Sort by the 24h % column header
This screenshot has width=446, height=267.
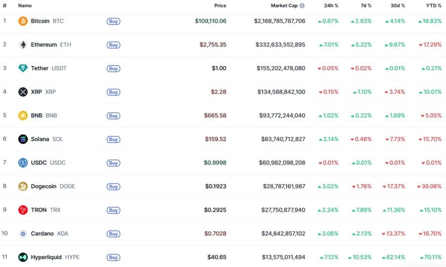coord(331,6)
